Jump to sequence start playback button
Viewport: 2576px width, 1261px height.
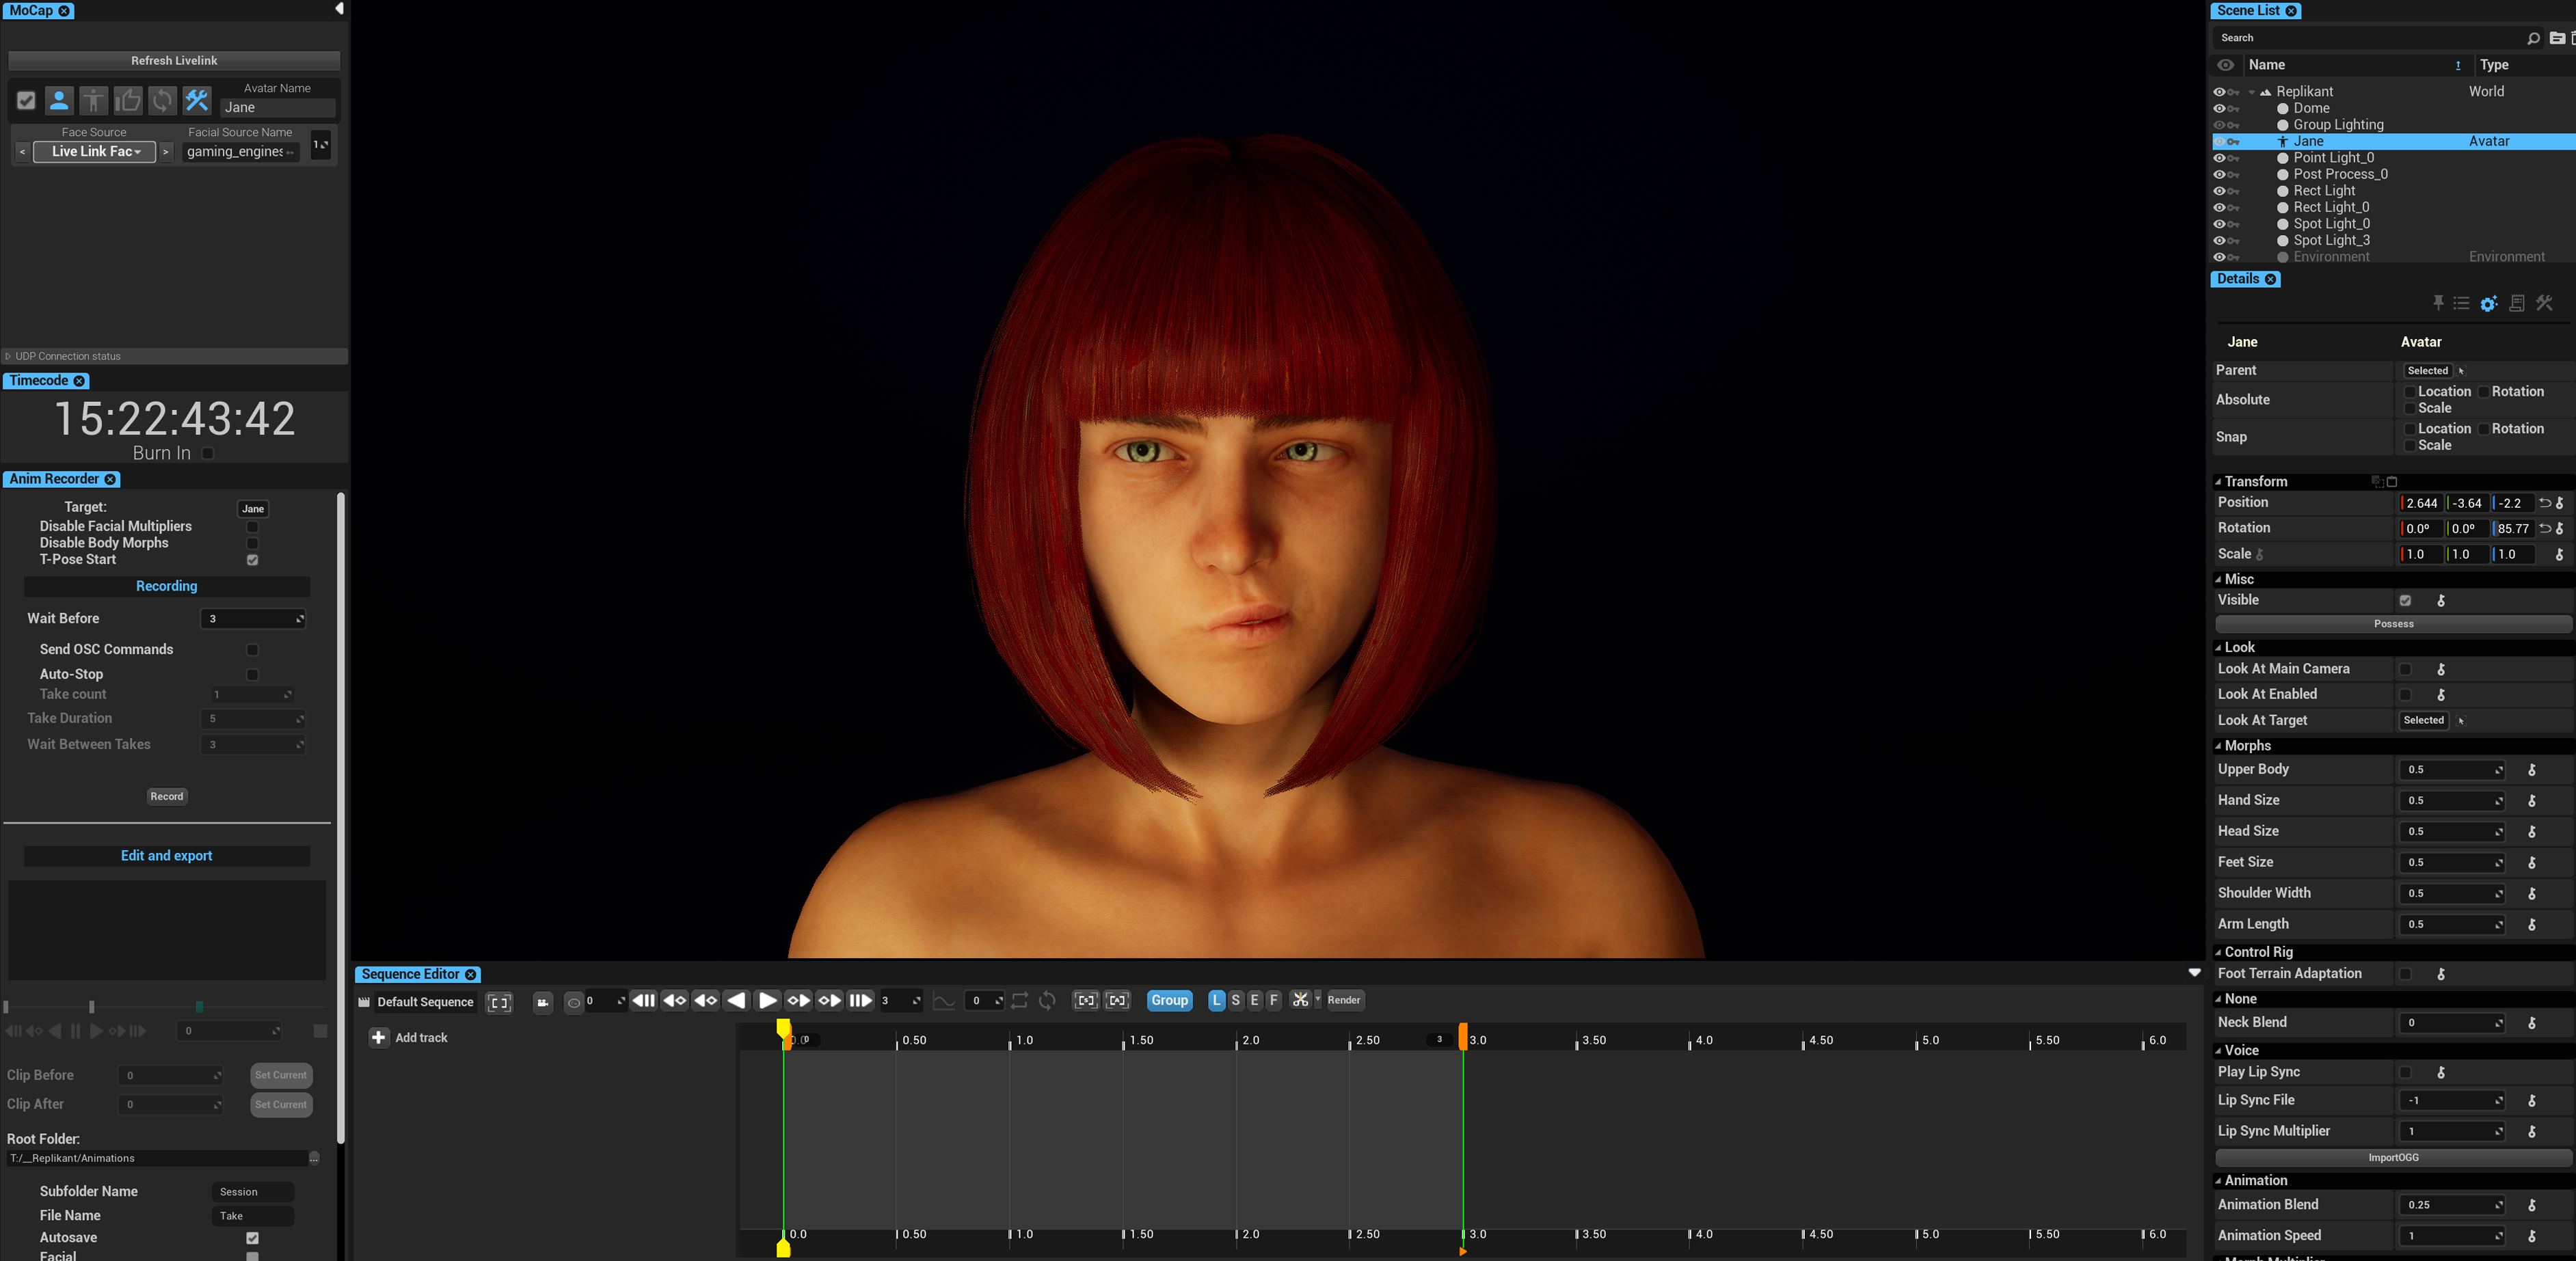click(644, 1000)
